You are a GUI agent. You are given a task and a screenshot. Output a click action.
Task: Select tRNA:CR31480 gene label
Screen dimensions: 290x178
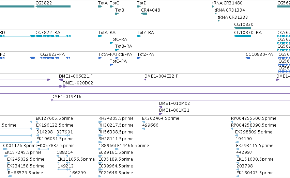227,3
